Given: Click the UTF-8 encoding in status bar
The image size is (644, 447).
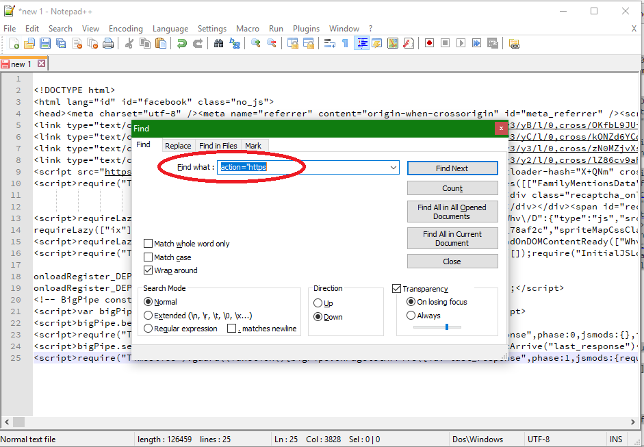Looking at the screenshot, I should point(539,439).
